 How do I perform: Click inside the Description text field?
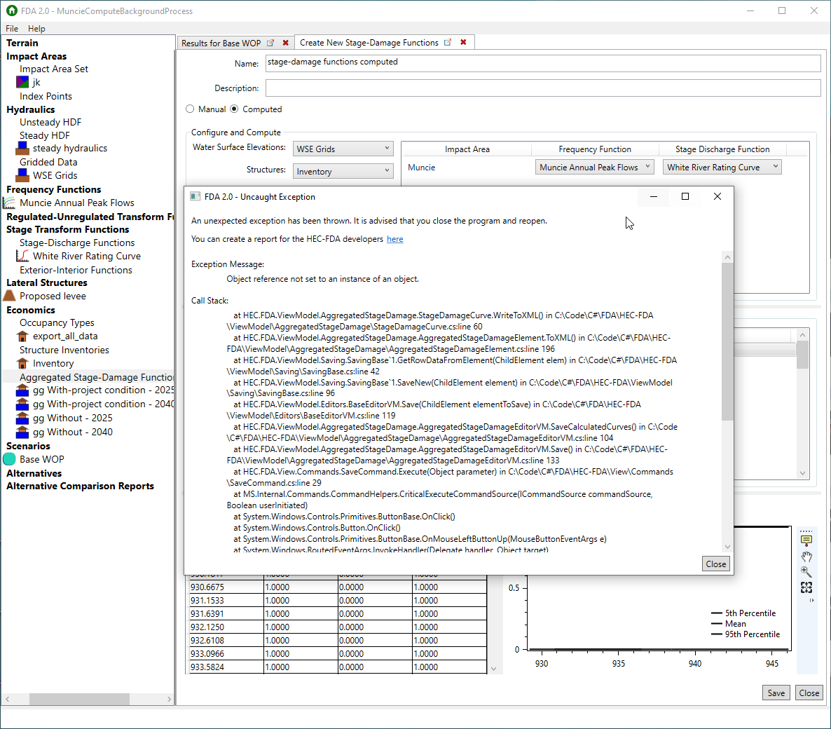click(x=490, y=88)
